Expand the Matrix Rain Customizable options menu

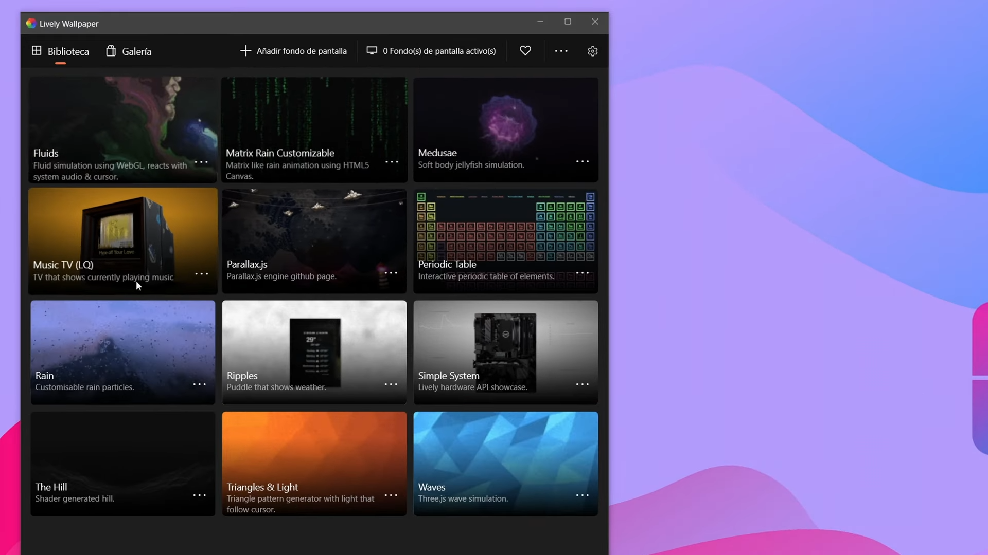coord(392,161)
